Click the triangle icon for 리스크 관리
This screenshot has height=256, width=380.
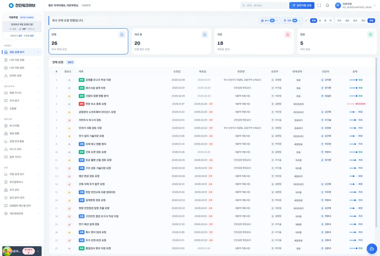(6, 149)
